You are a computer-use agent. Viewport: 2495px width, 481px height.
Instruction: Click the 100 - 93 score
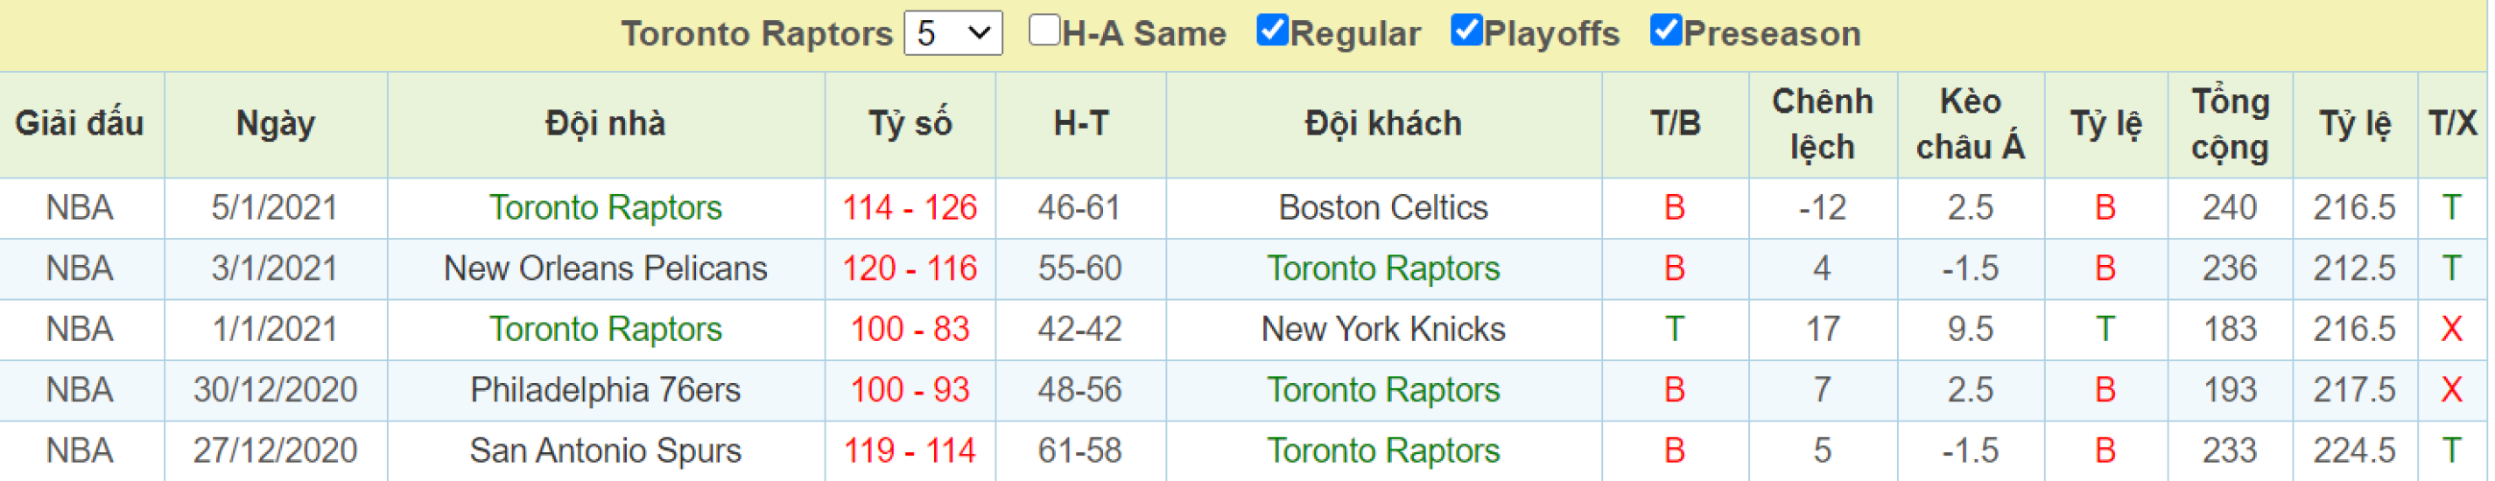pyautogui.click(x=910, y=390)
